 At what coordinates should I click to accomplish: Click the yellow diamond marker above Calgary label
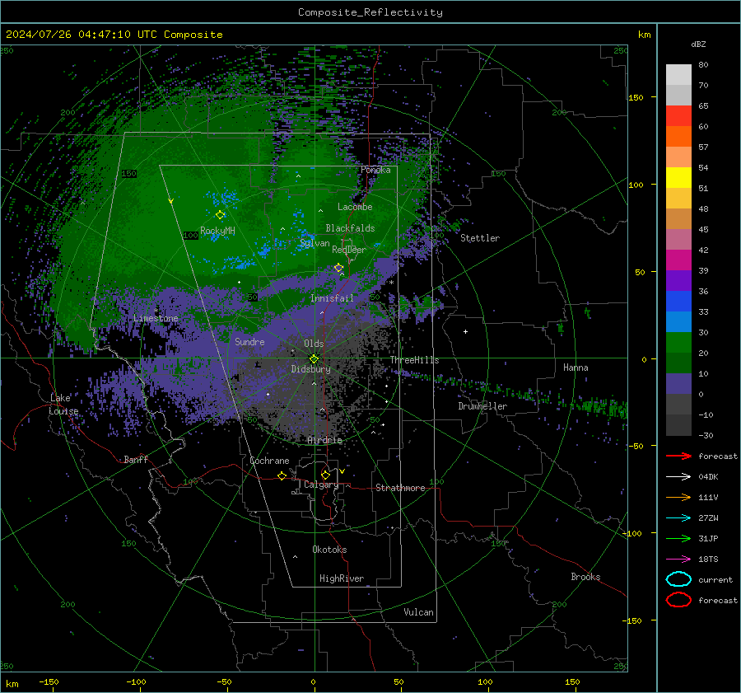click(x=325, y=475)
